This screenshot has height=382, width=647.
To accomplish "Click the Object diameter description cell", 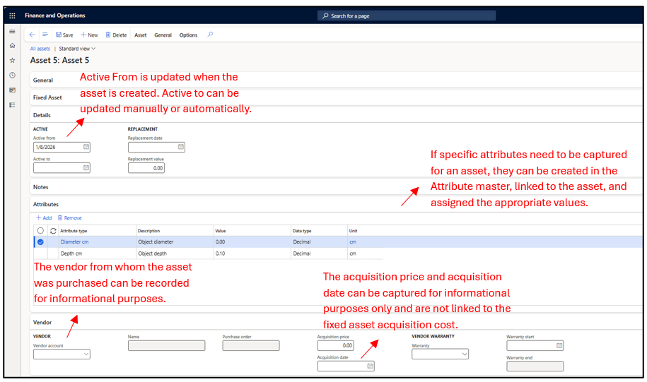I will pos(175,242).
